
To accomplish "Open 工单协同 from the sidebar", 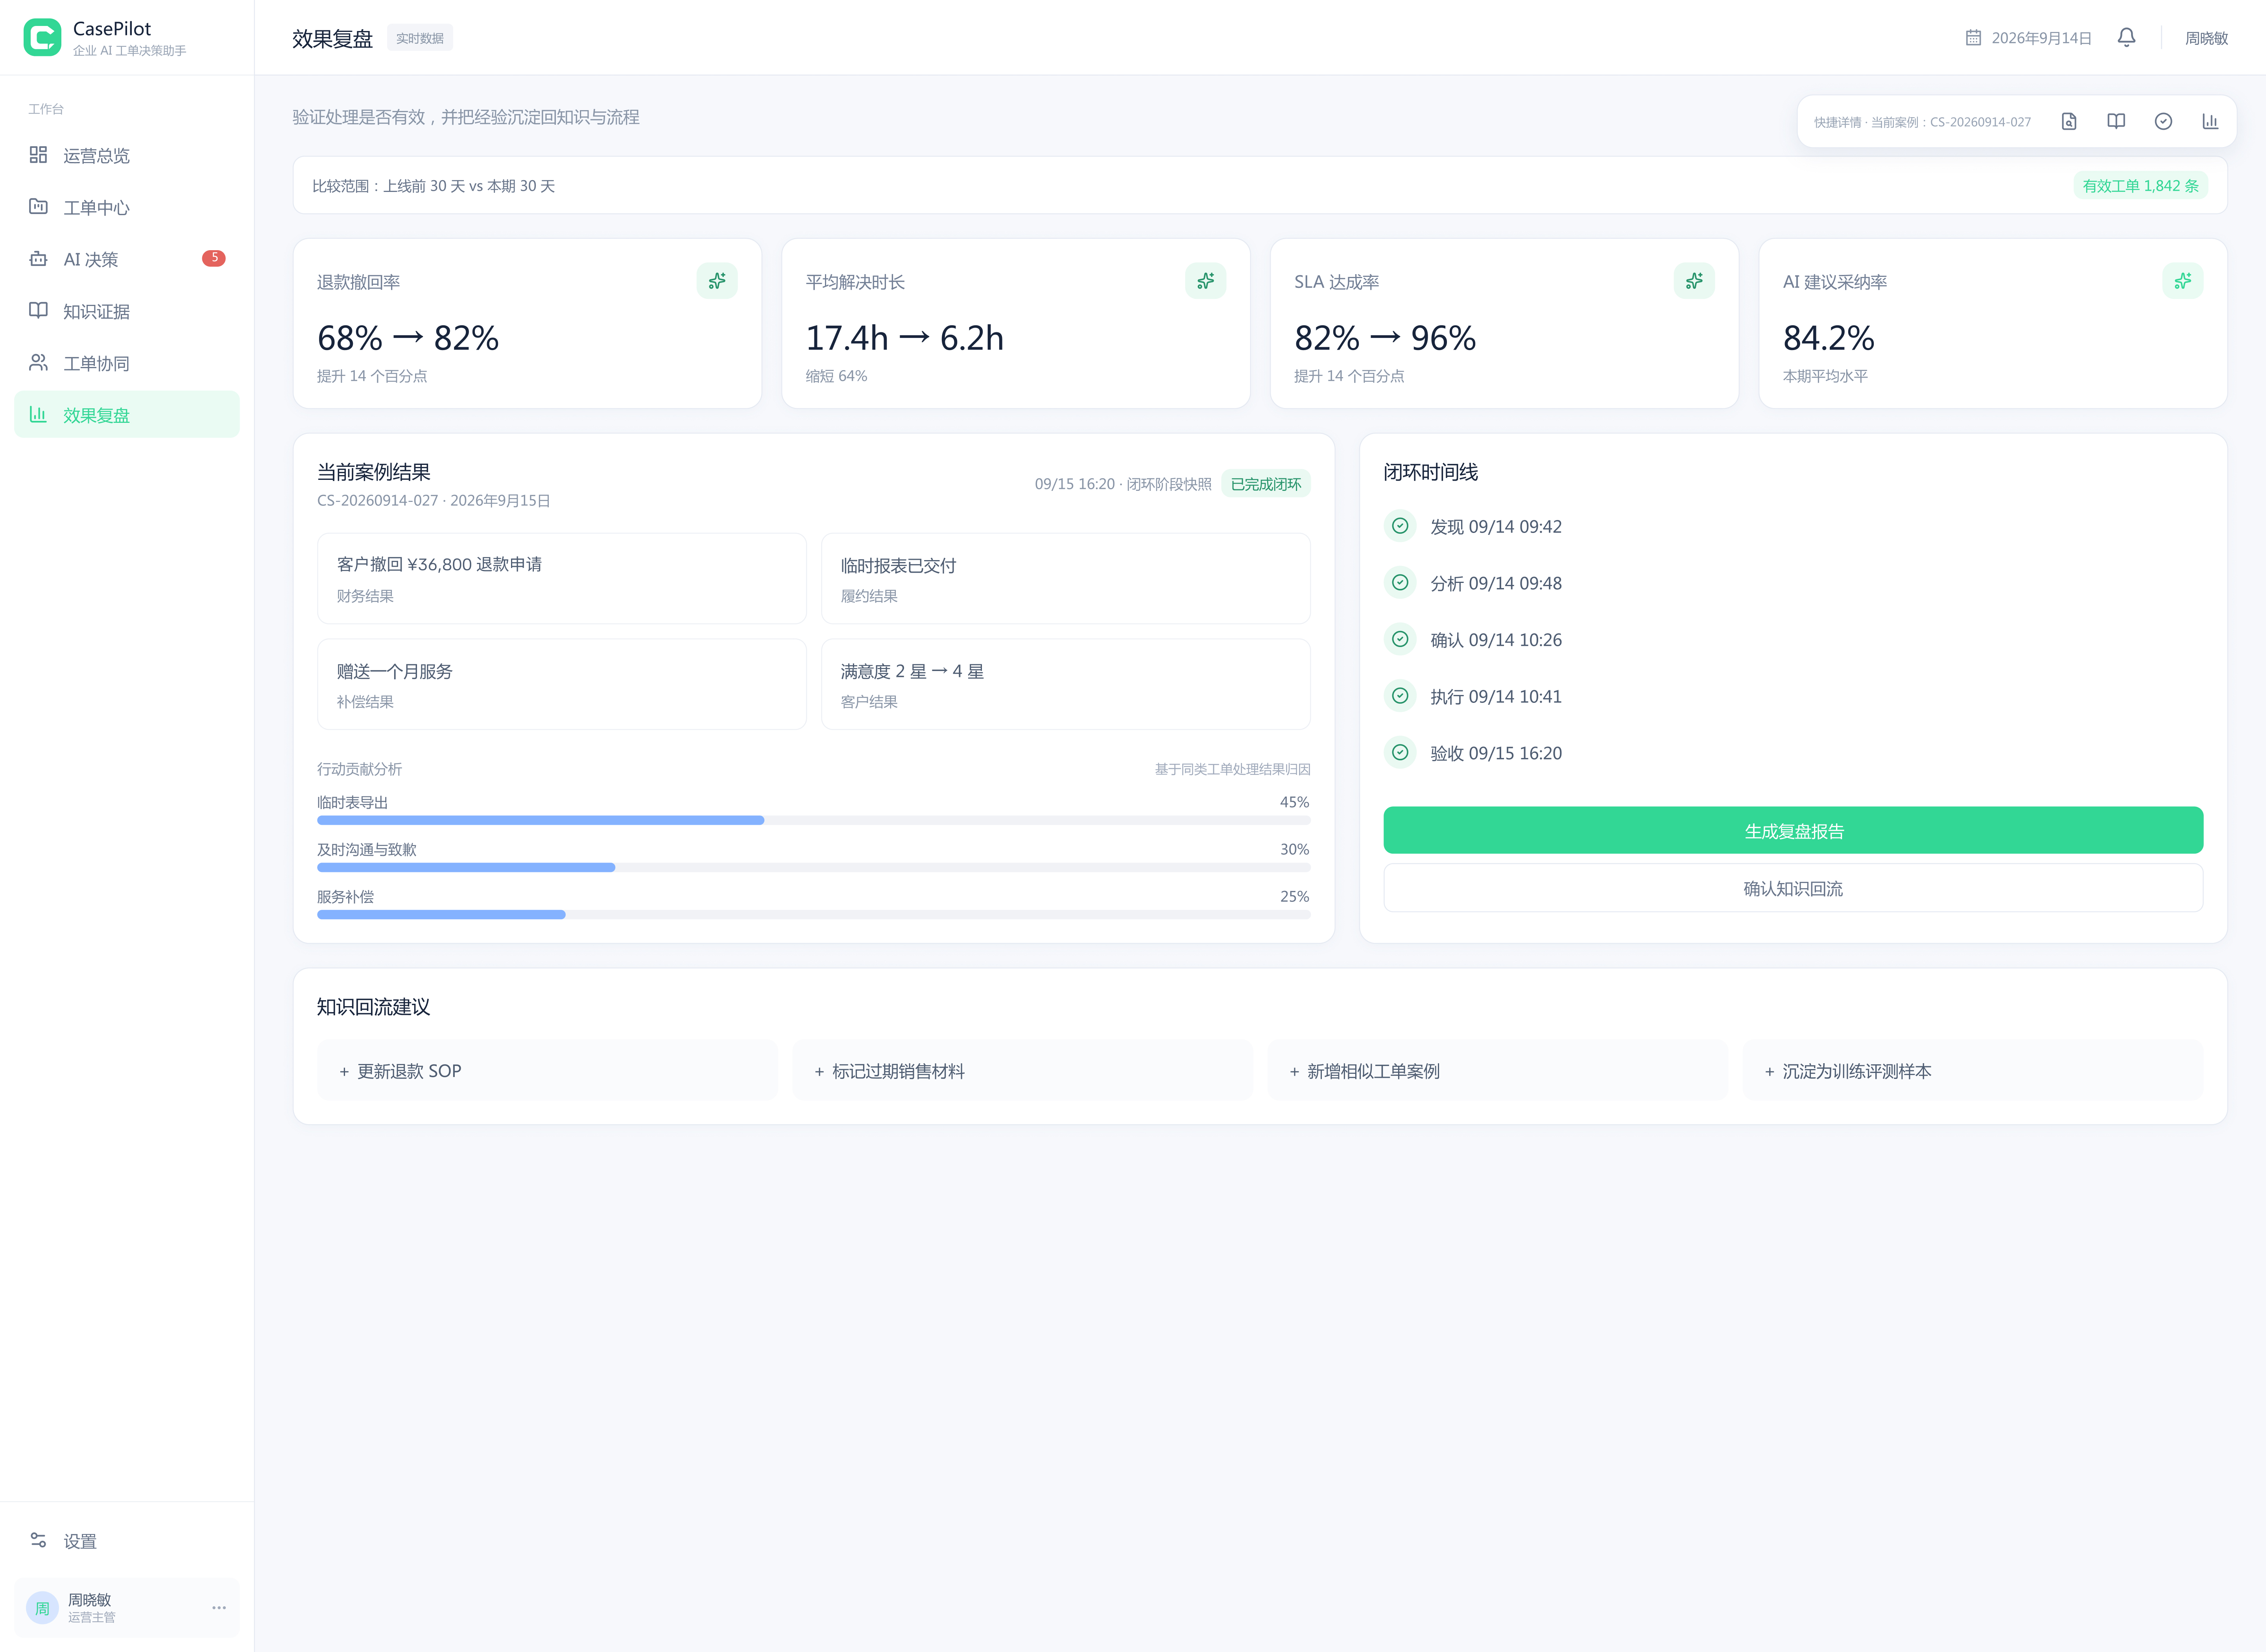I will click(127, 363).
